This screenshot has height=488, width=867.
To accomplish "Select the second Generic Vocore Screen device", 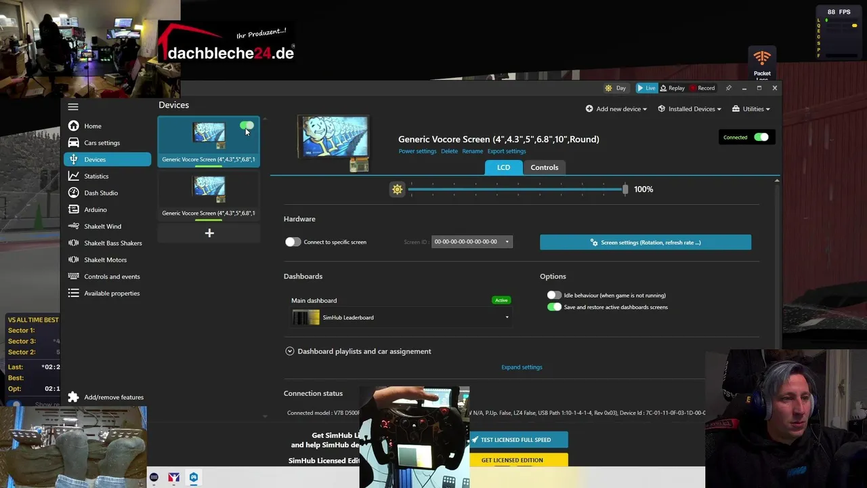I will point(209,196).
